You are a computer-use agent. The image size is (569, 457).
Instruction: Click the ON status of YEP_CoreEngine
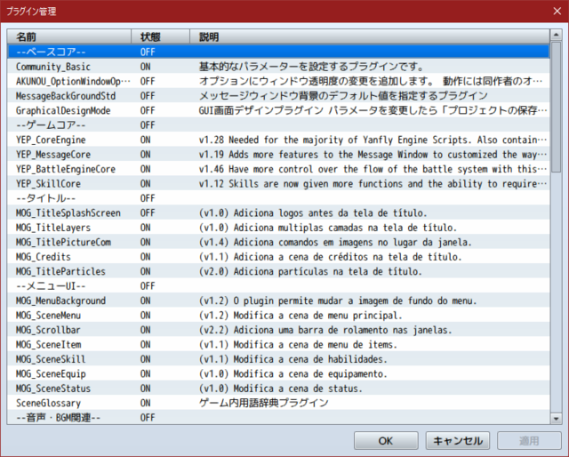[146, 140]
